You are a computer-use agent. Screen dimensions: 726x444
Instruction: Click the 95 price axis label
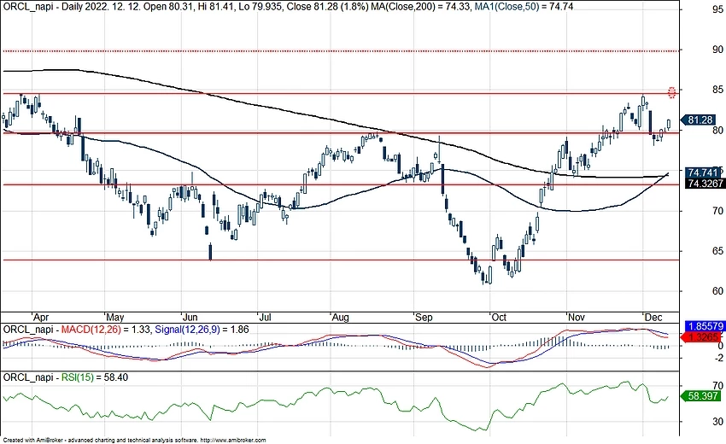pos(717,9)
